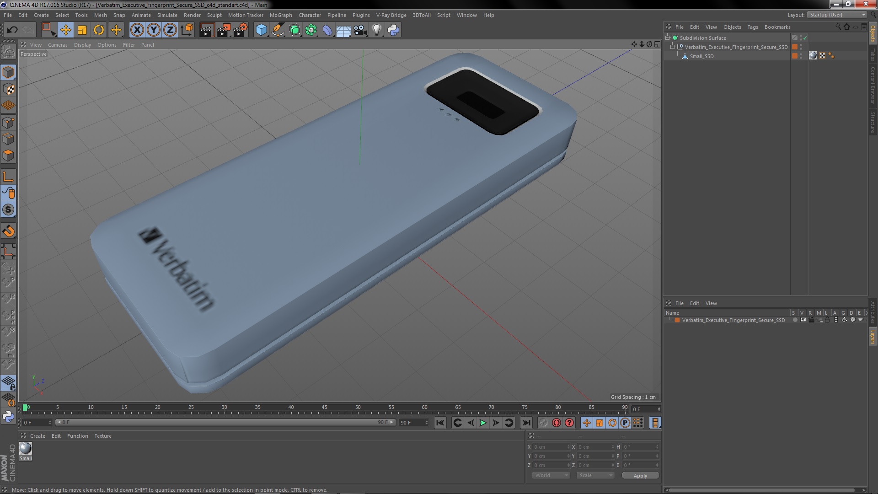Select the Polygon modeling icon

pyautogui.click(x=9, y=156)
